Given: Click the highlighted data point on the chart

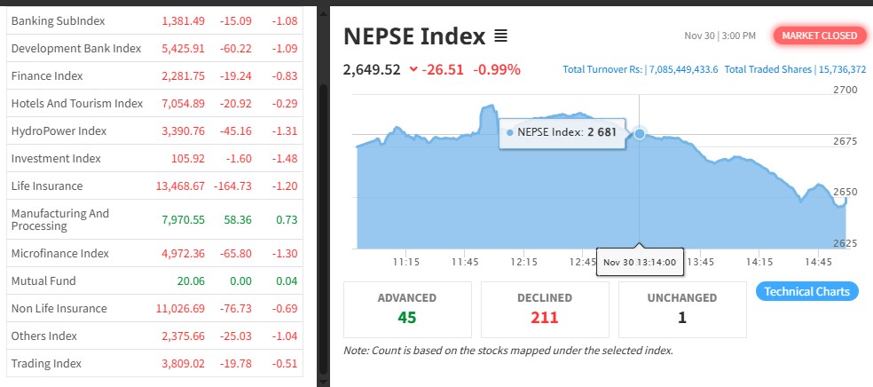Looking at the screenshot, I should pos(640,134).
